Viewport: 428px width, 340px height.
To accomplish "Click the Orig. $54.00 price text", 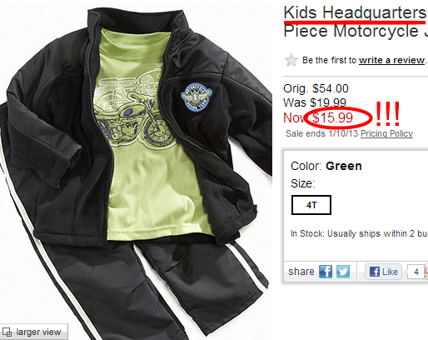I will coord(316,88).
